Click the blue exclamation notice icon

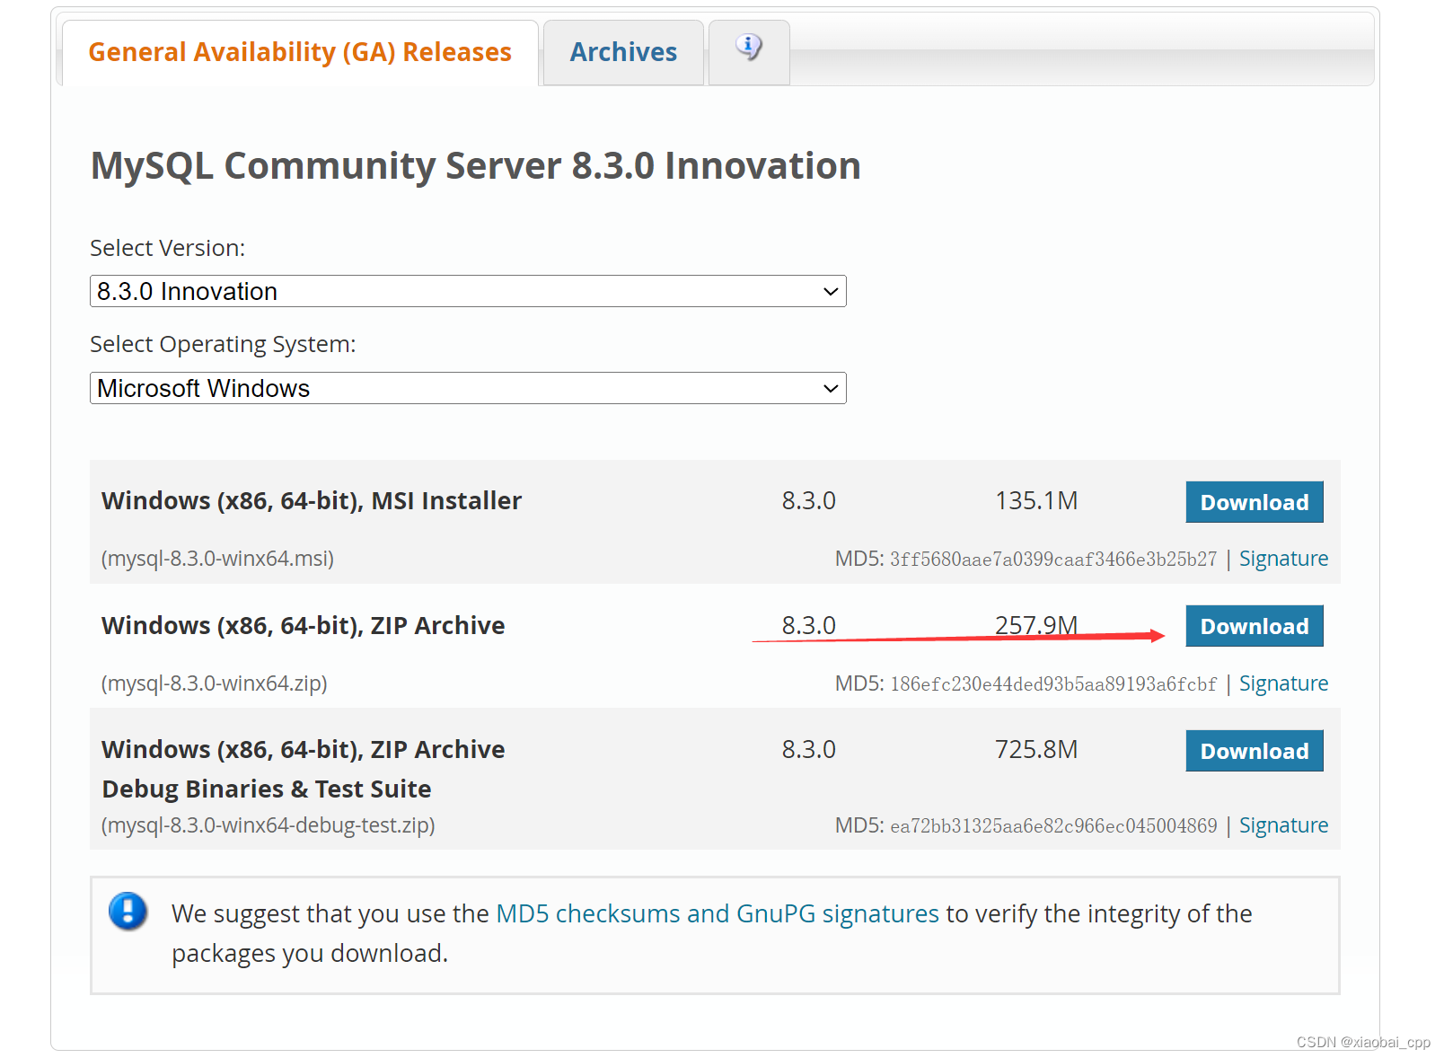[x=128, y=911]
